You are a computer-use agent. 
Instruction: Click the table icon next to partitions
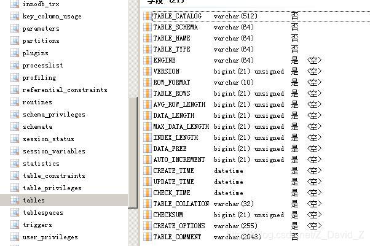pos(15,40)
